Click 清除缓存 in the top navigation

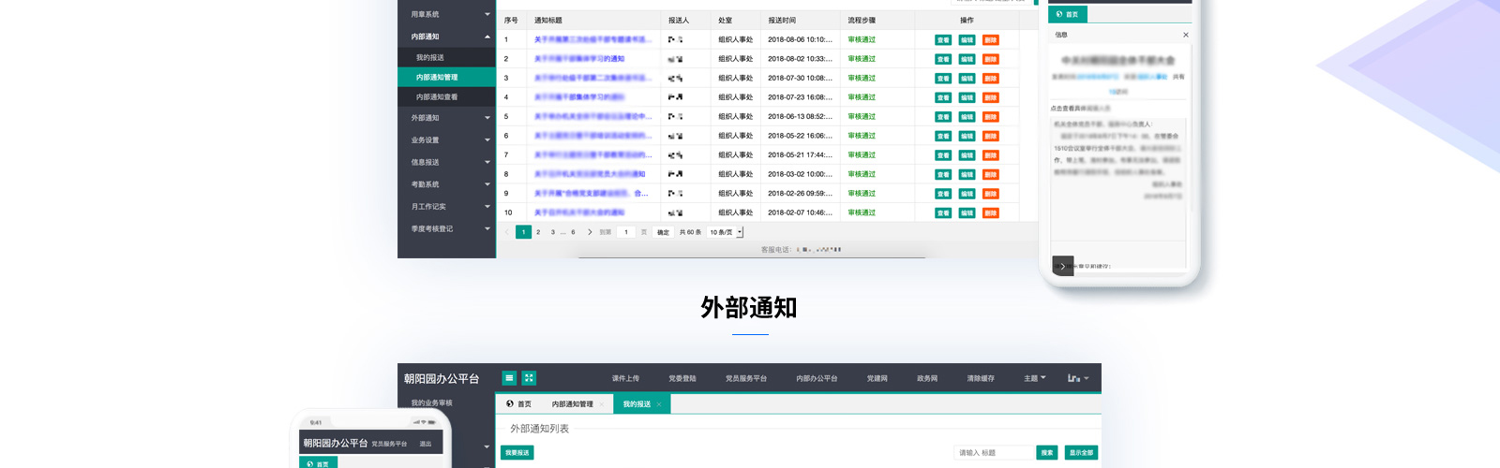point(981,378)
